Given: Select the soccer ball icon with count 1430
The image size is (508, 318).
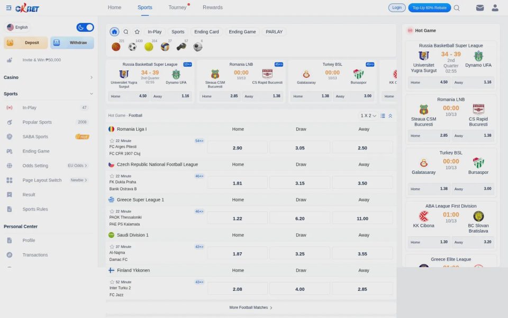Looking at the screenshot, I should coord(132,47).
